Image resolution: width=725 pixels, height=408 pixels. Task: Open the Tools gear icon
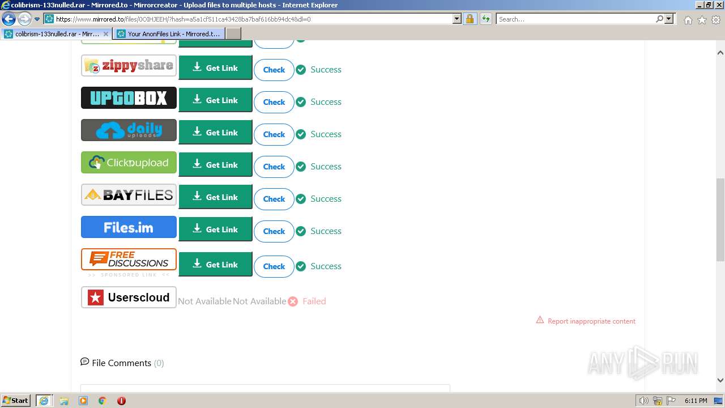(716, 20)
